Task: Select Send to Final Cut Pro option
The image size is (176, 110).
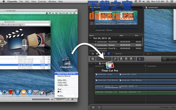Action: 66,74
